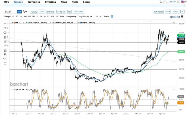191x115 pixels.
Task: Toggle the magnet snap tool
Action: pyautogui.click(x=5, y=50)
